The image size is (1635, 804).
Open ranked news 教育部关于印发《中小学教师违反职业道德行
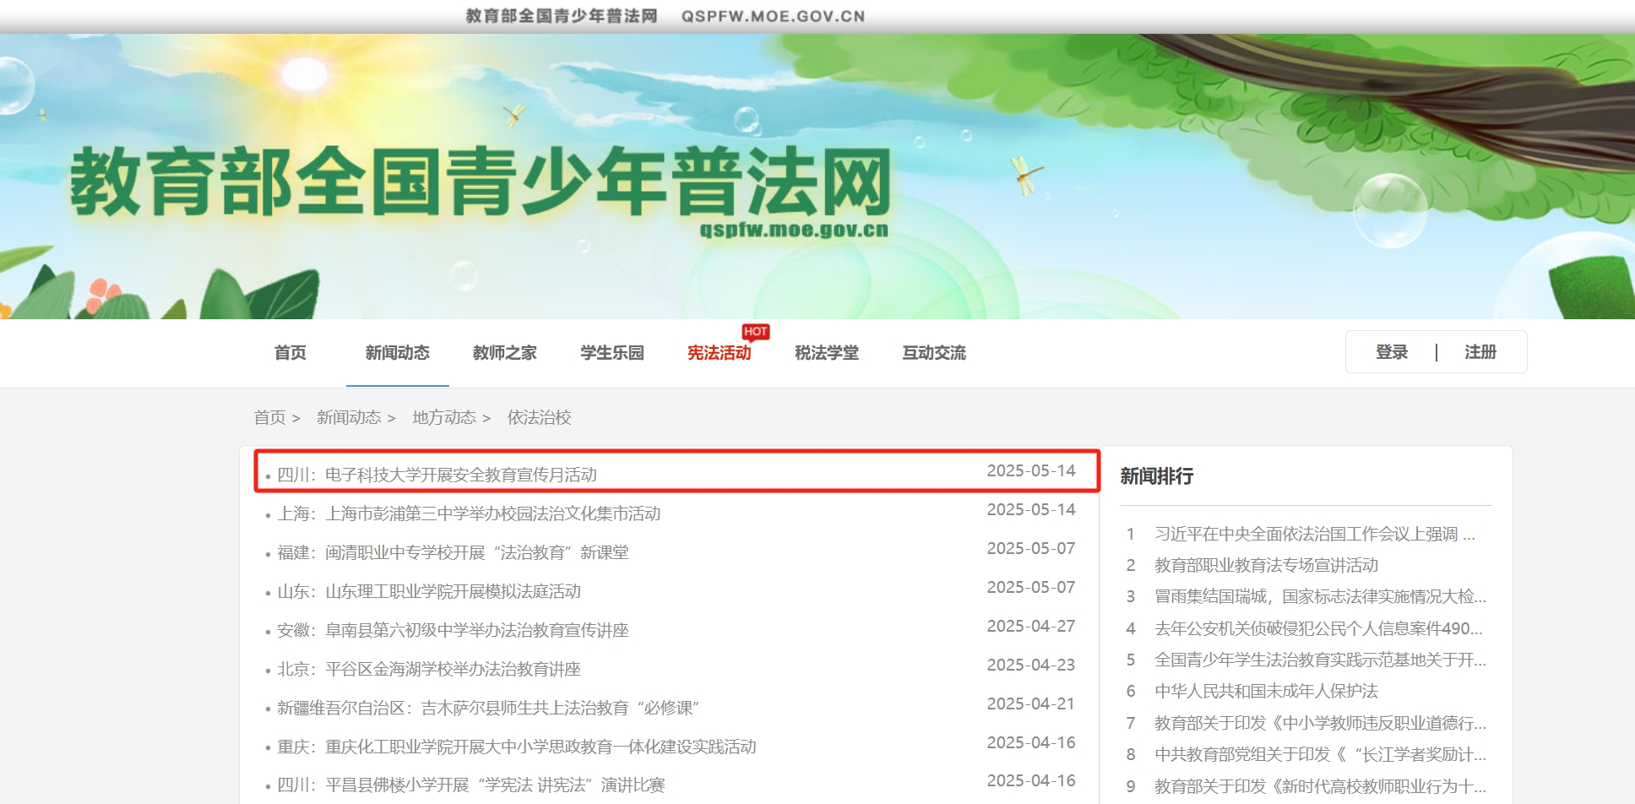coord(1320,723)
